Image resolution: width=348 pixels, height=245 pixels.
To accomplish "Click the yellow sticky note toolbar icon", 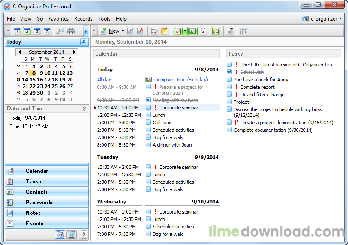I will 164,31.
